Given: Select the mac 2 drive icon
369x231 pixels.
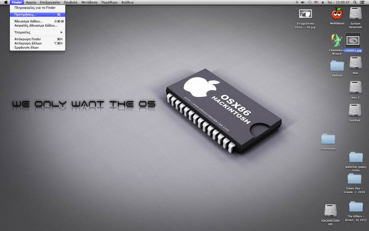Looking at the screenshot, I should (x=355, y=87).
